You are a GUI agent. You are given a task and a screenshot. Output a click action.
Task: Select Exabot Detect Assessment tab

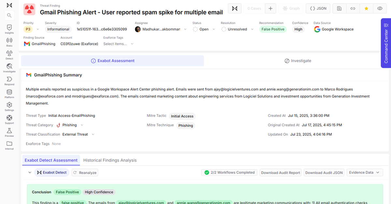click(51, 160)
